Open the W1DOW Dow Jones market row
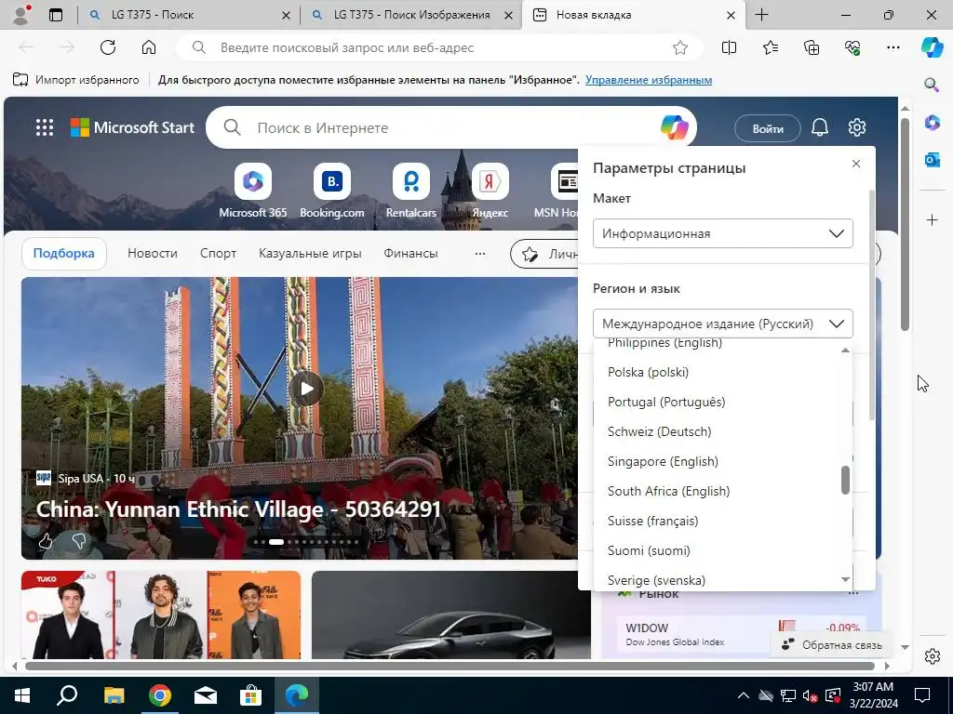Image resolution: width=953 pixels, height=714 pixels. click(x=743, y=634)
